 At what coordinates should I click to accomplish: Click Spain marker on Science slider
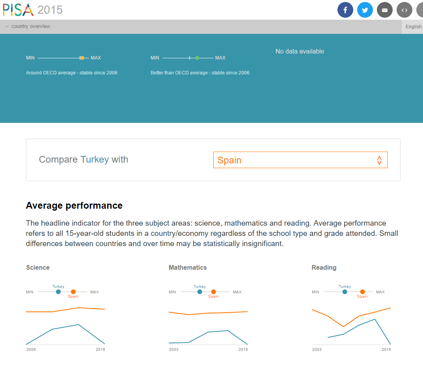73,292
